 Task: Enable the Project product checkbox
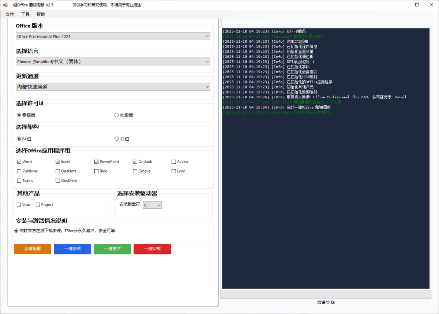pos(38,204)
